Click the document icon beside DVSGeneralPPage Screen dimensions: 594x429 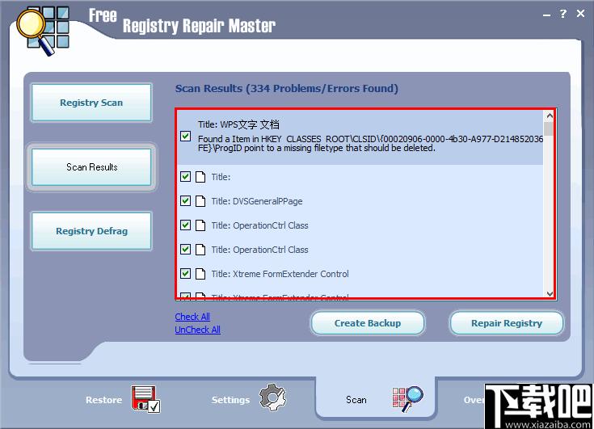(x=200, y=201)
